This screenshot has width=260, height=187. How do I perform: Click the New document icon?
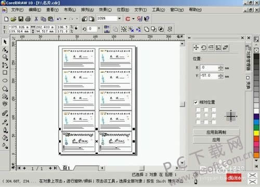coord(6,19)
